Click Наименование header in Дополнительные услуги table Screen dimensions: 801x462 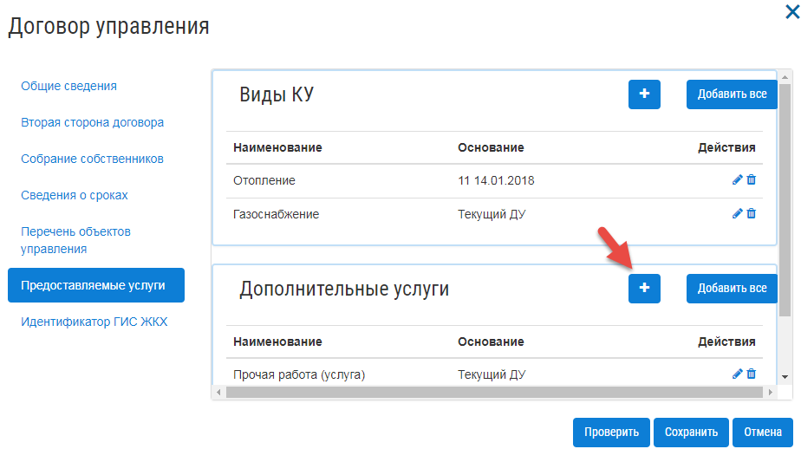pyautogui.click(x=278, y=342)
